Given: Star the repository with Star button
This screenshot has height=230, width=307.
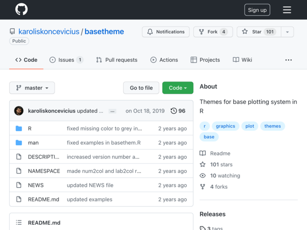Looking at the screenshot, I should (259, 32).
